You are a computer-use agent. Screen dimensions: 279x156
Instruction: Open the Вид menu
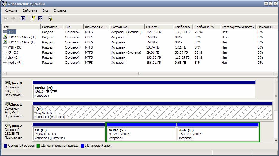pos(45,10)
